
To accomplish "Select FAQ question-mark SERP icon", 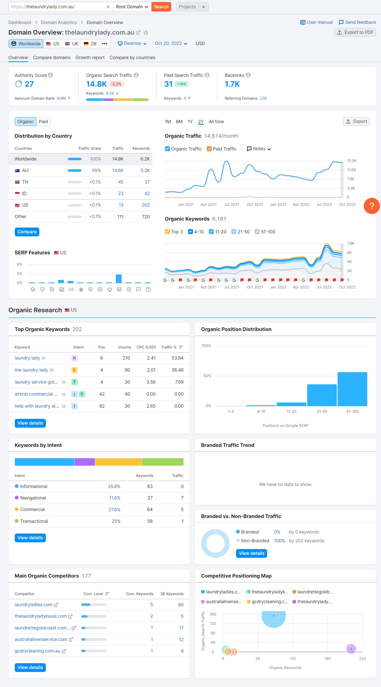I will tap(148, 289).
